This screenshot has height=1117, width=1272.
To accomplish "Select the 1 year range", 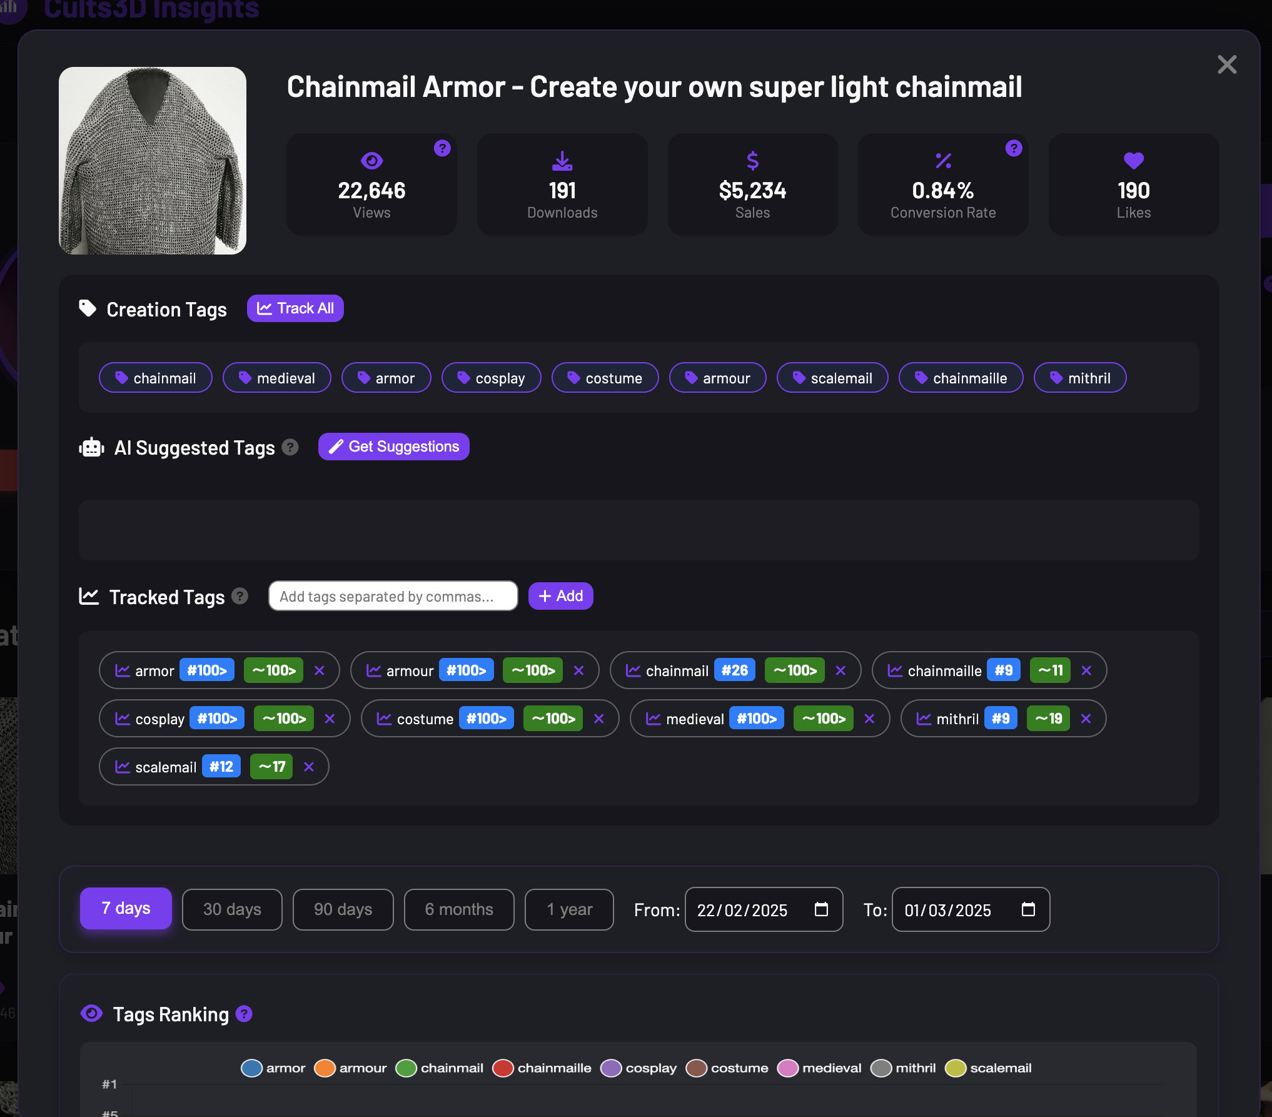I will (569, 909).
